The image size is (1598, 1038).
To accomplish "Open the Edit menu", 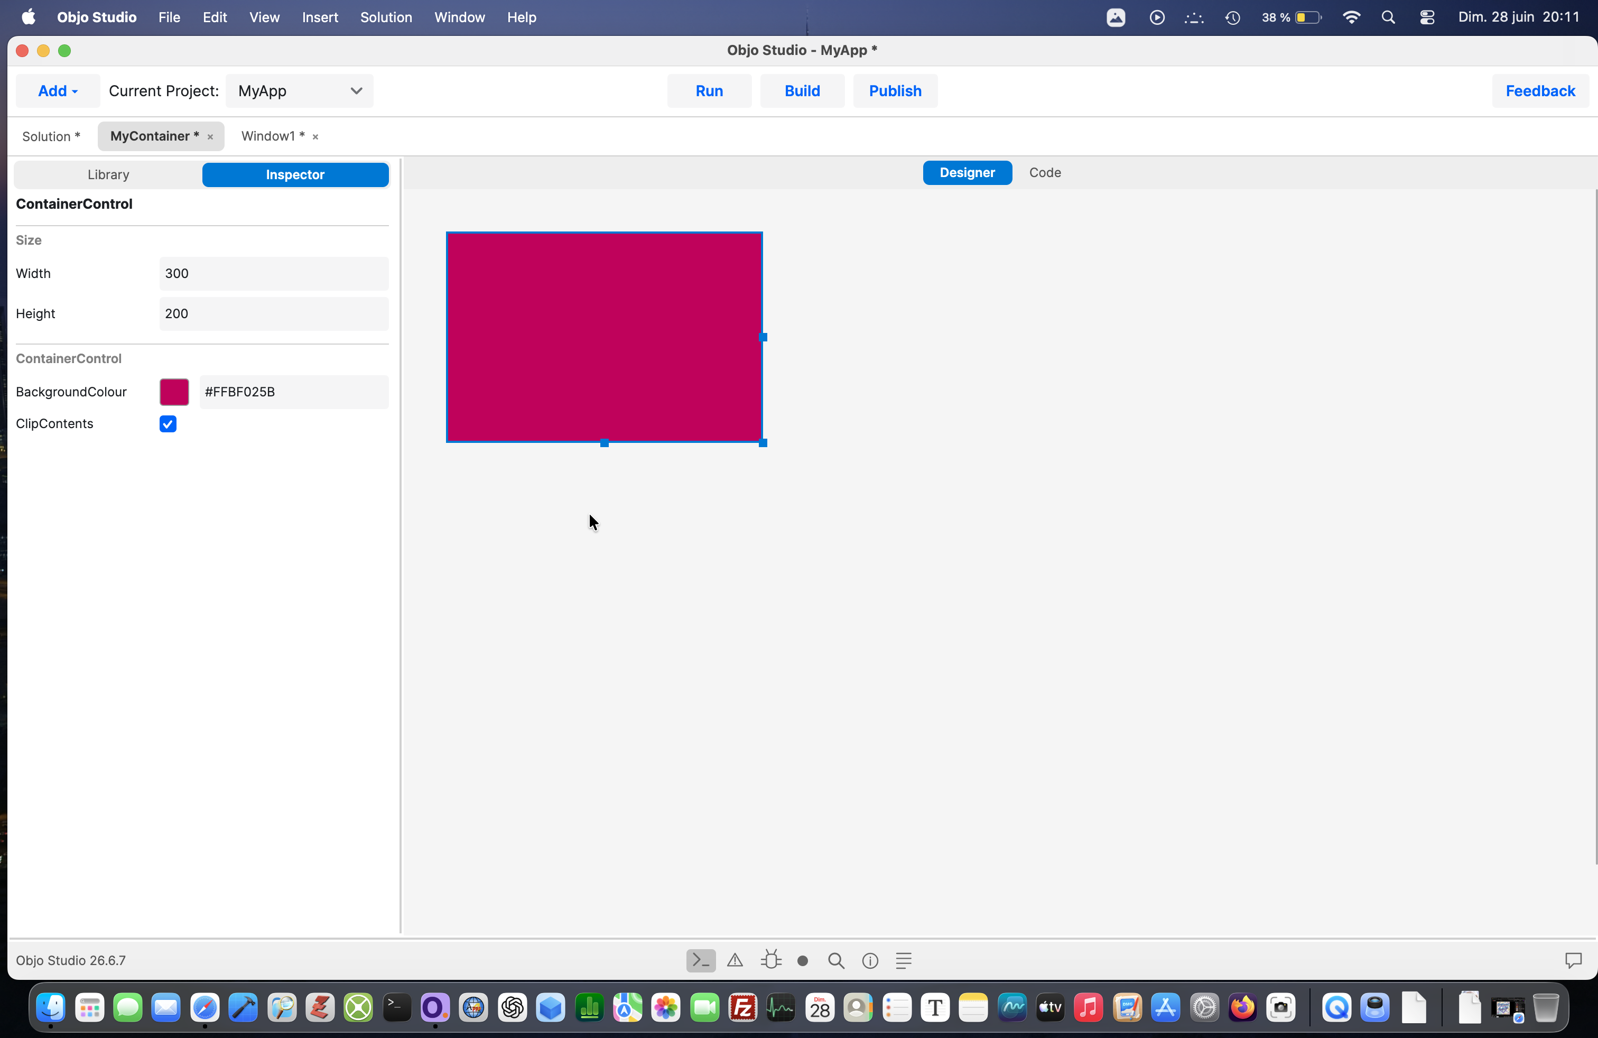I will click(x=215, y=17).
